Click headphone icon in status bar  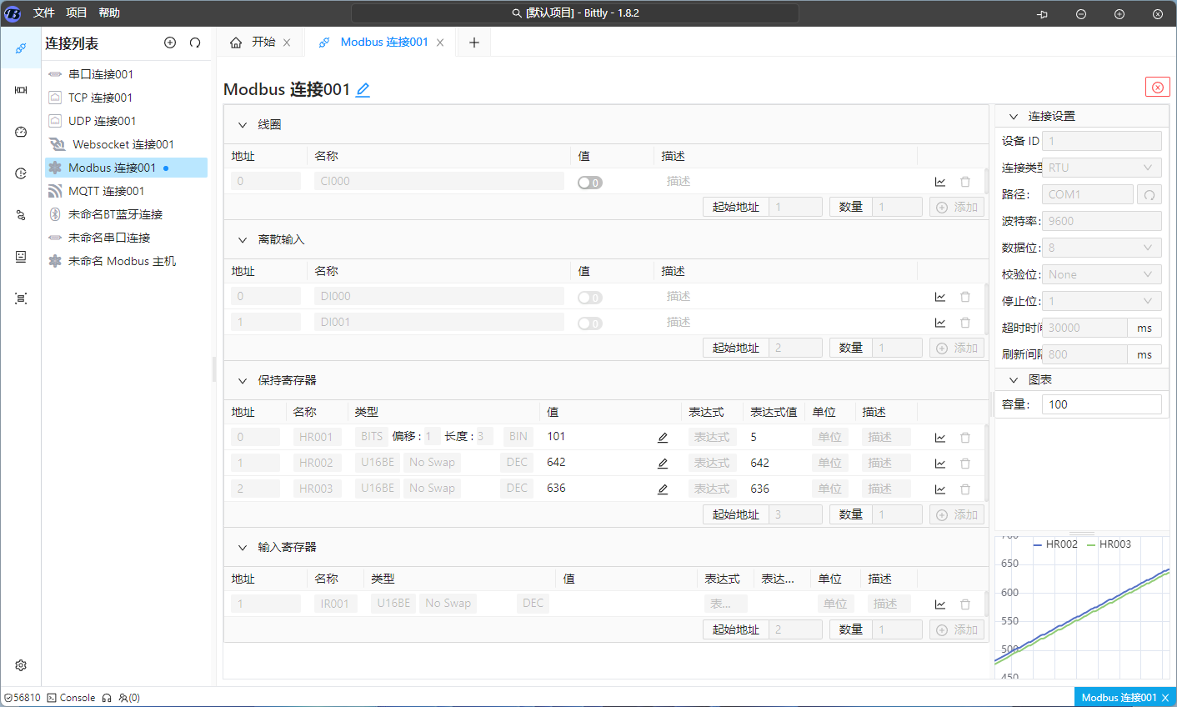coord(107,698)
